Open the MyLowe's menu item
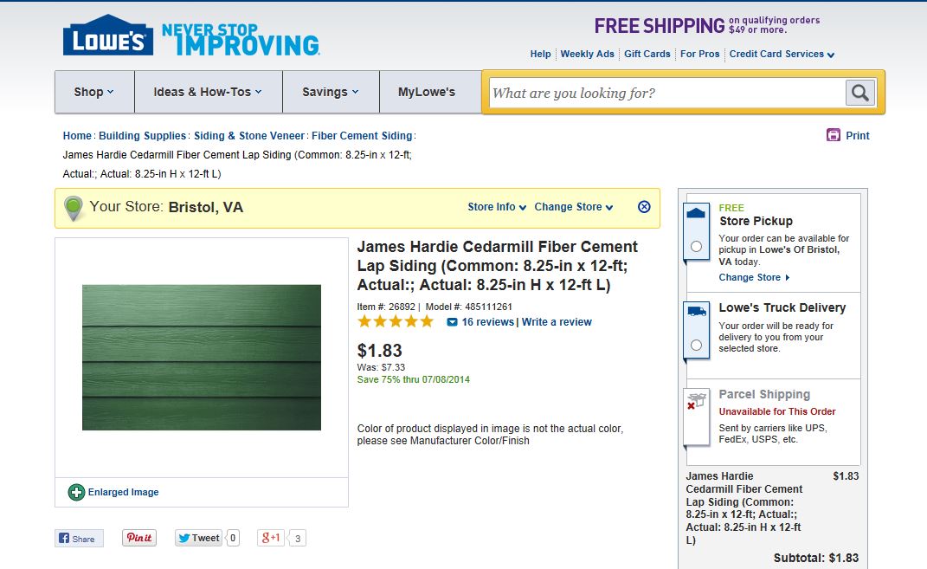 [426, 92]
